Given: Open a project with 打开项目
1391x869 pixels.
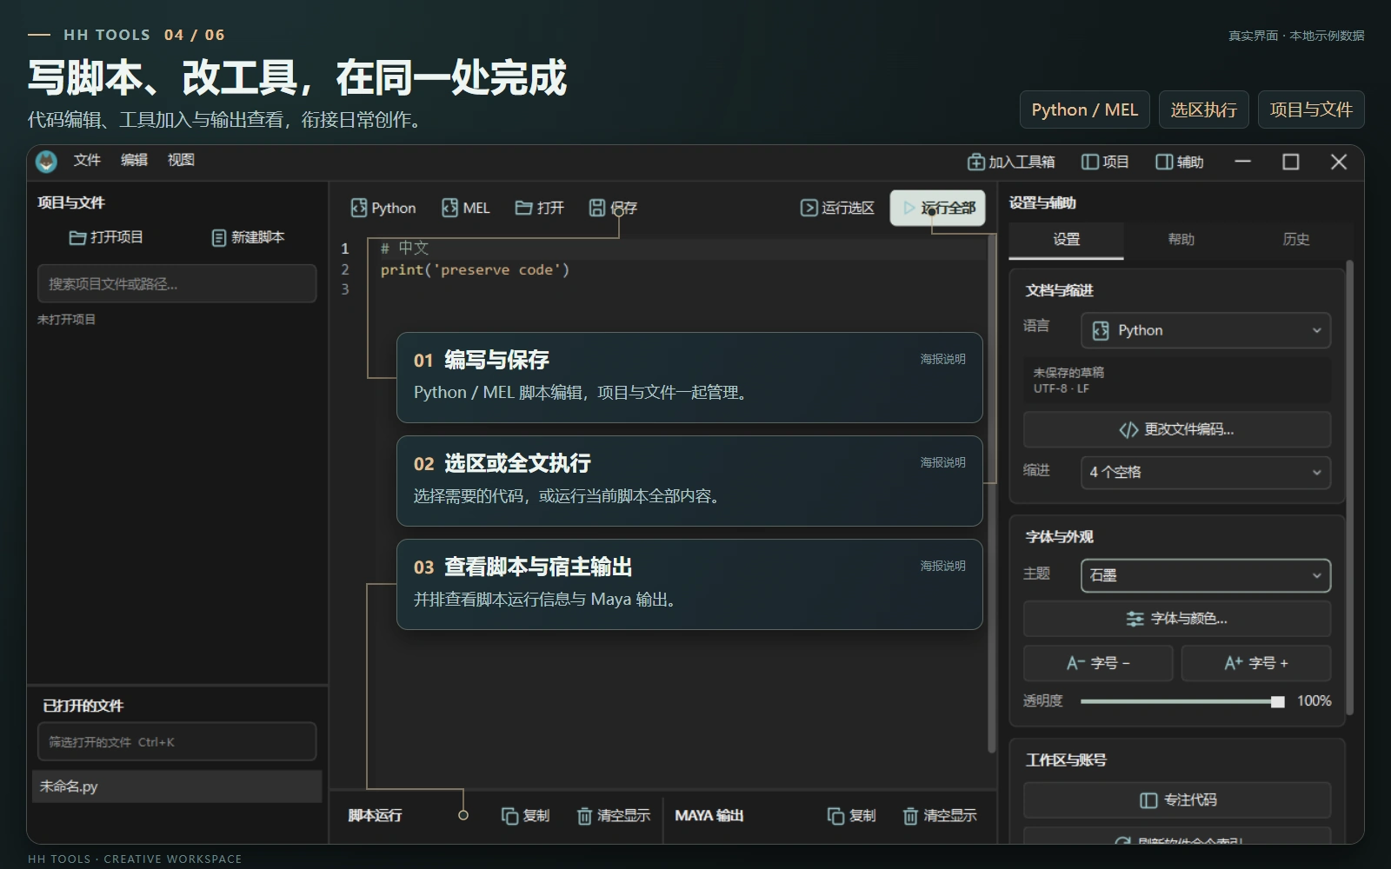Looking at the screenshot, I should click(x=106, y=237).
